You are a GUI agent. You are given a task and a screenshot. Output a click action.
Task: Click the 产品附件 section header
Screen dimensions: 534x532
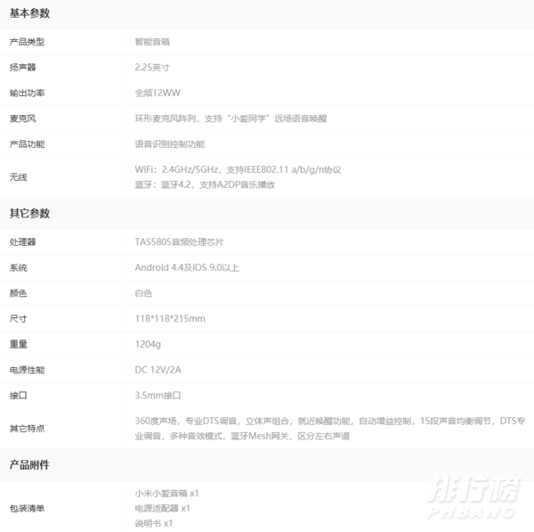coord(29,465)
